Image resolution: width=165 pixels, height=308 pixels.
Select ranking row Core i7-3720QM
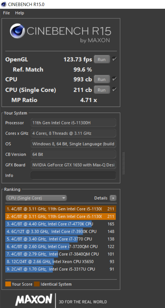61,247
